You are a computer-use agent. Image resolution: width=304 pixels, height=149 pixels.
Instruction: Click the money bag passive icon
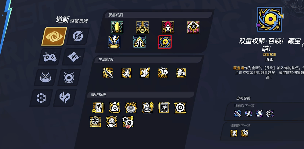[x=114, y=107]
